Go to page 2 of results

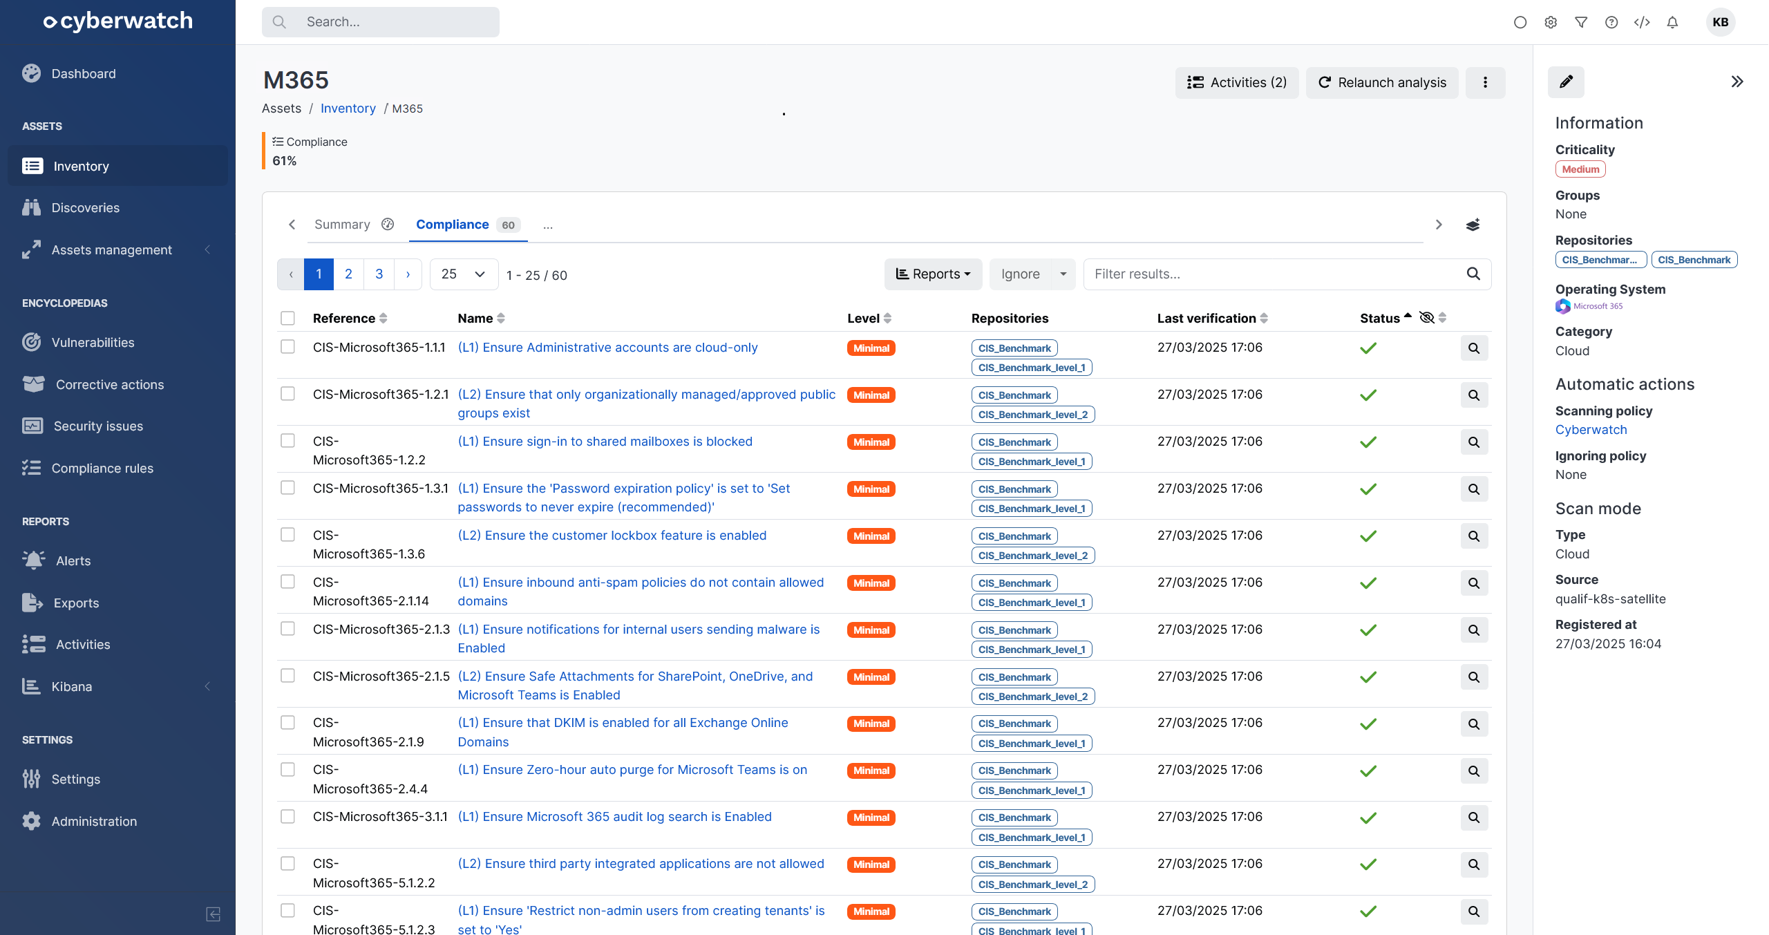348,274
